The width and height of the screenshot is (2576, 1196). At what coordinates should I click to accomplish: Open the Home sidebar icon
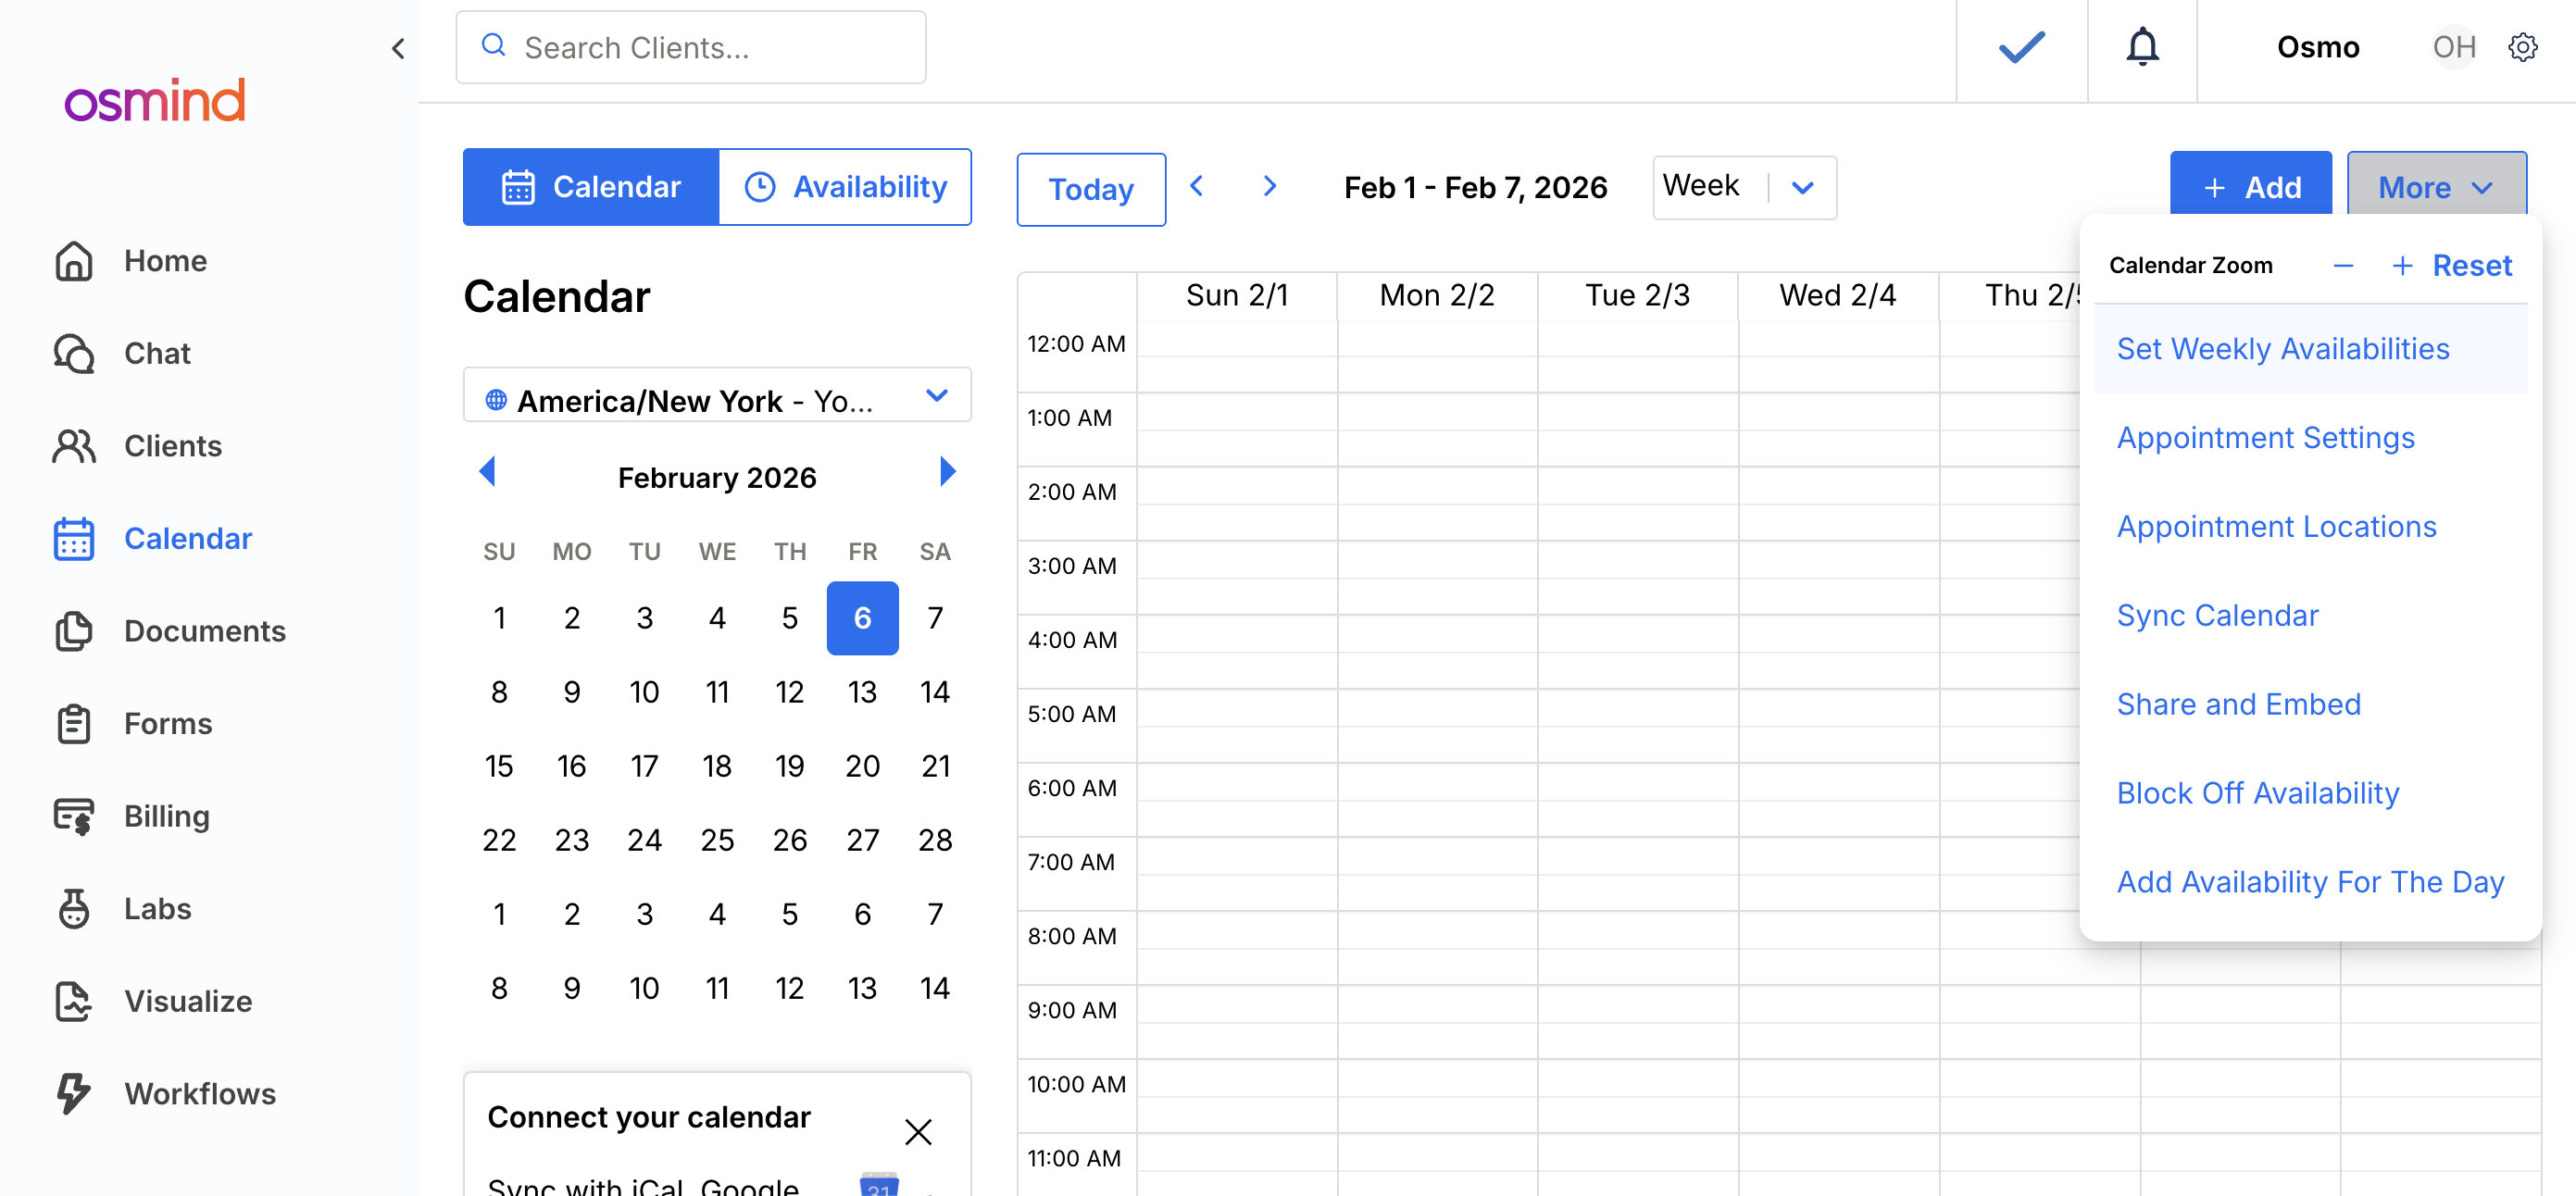coord(73,261)
